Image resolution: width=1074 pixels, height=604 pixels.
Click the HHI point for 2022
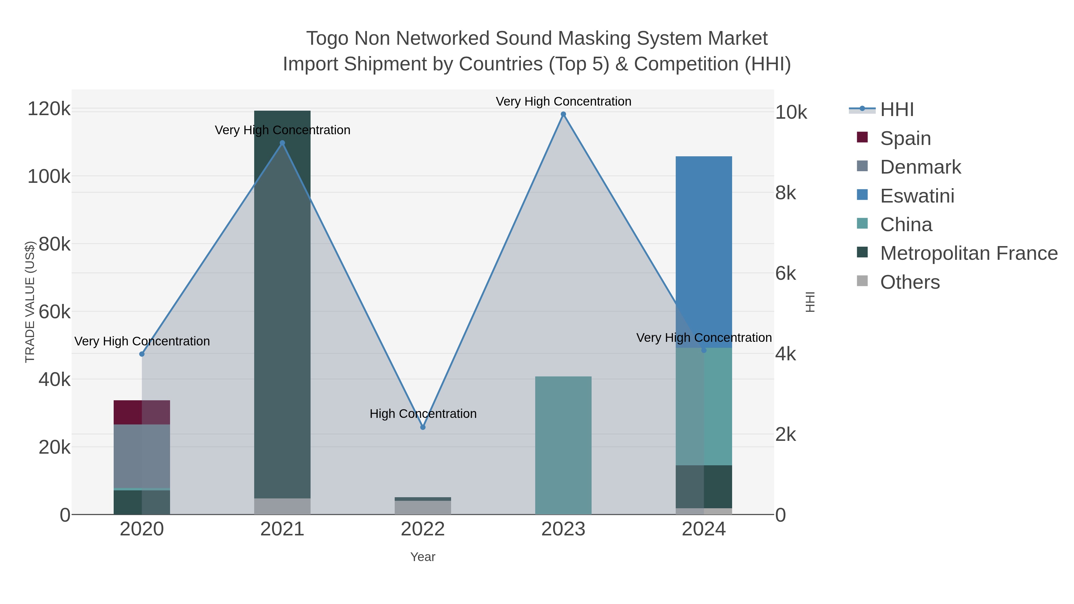[423, 427]
